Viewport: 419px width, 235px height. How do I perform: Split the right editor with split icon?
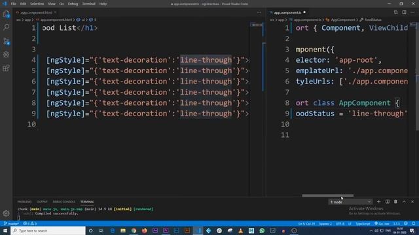pos(405,12)
